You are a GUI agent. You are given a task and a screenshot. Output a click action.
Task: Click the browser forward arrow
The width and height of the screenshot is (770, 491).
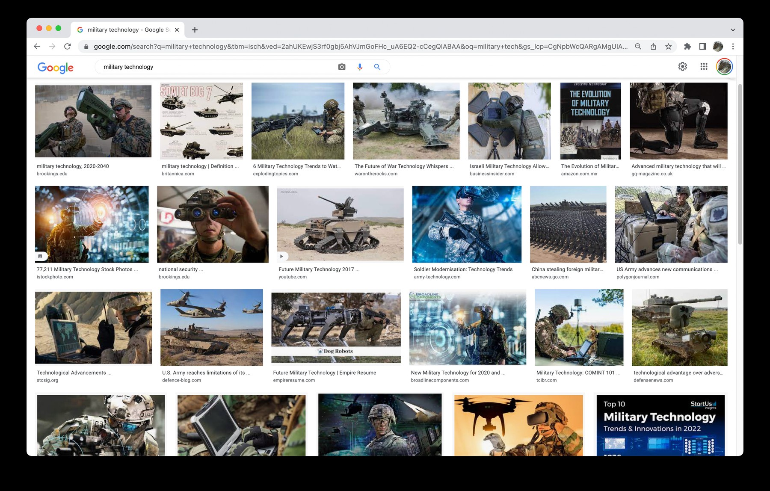[52, 47]
